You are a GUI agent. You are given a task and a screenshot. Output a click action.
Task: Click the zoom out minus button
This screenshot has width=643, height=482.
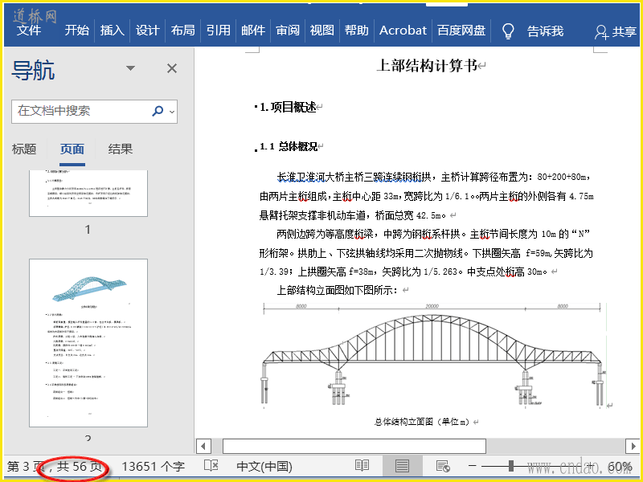[x=473, y=466]
